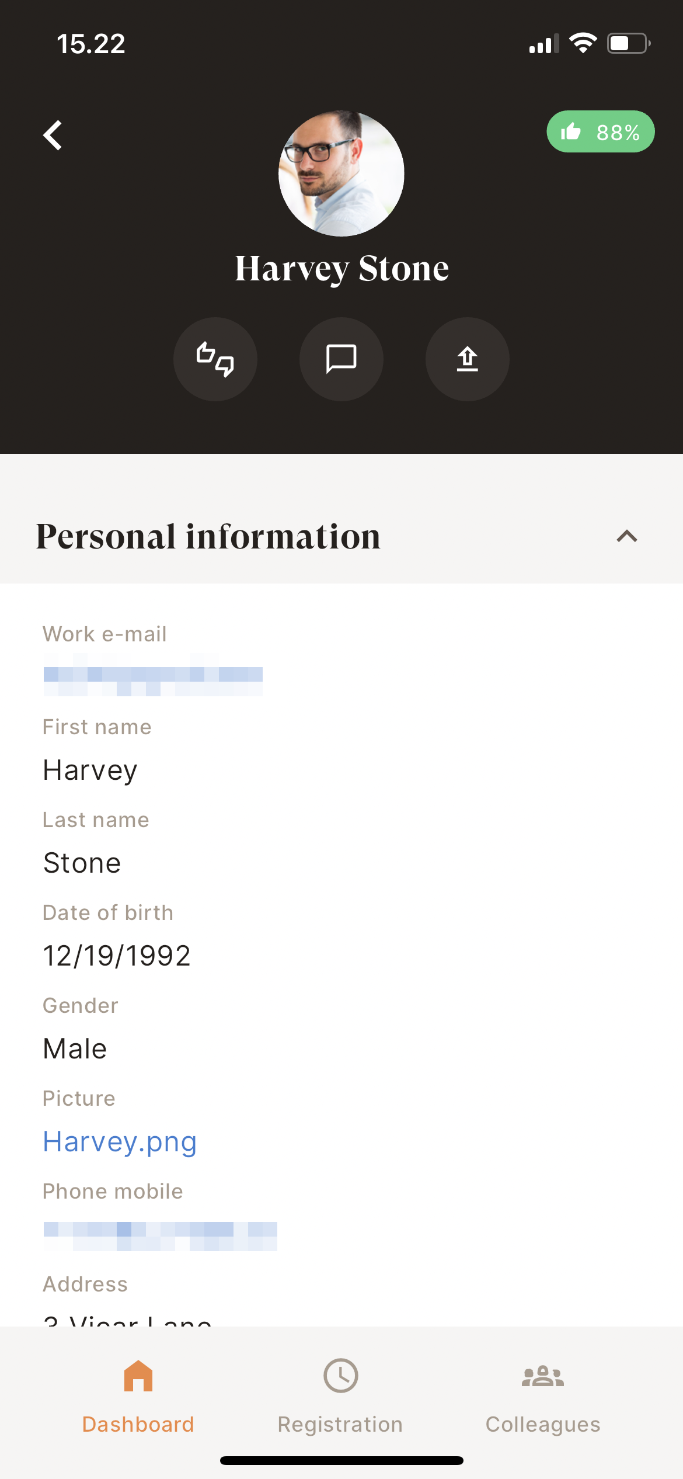The width and height of the screenshot is (683, 1479).
Task: Tap the Last name value Stone
Action: (82, 863)
